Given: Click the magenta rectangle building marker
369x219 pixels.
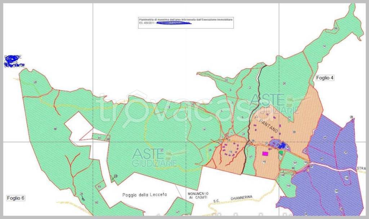Looking at the screenshot, I should click(x=265, y=153).
